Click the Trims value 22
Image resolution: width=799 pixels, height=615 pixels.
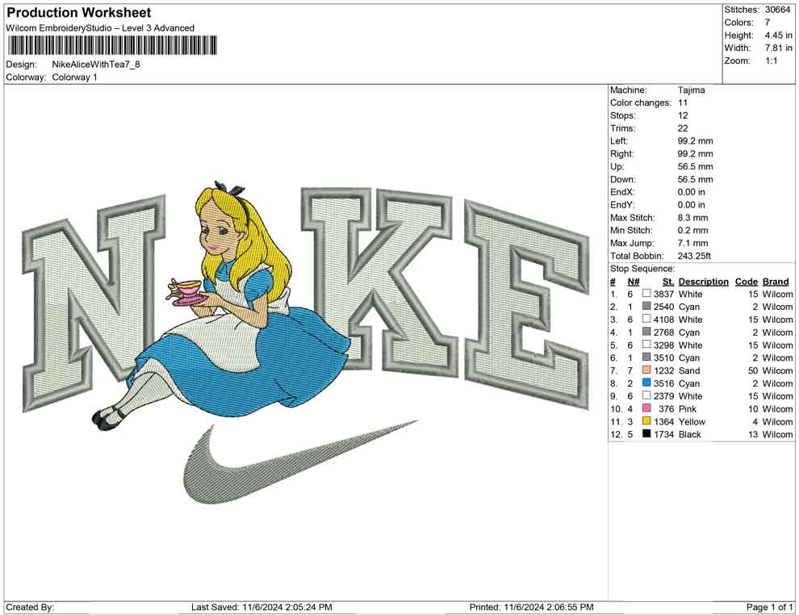tap(683, 128)
